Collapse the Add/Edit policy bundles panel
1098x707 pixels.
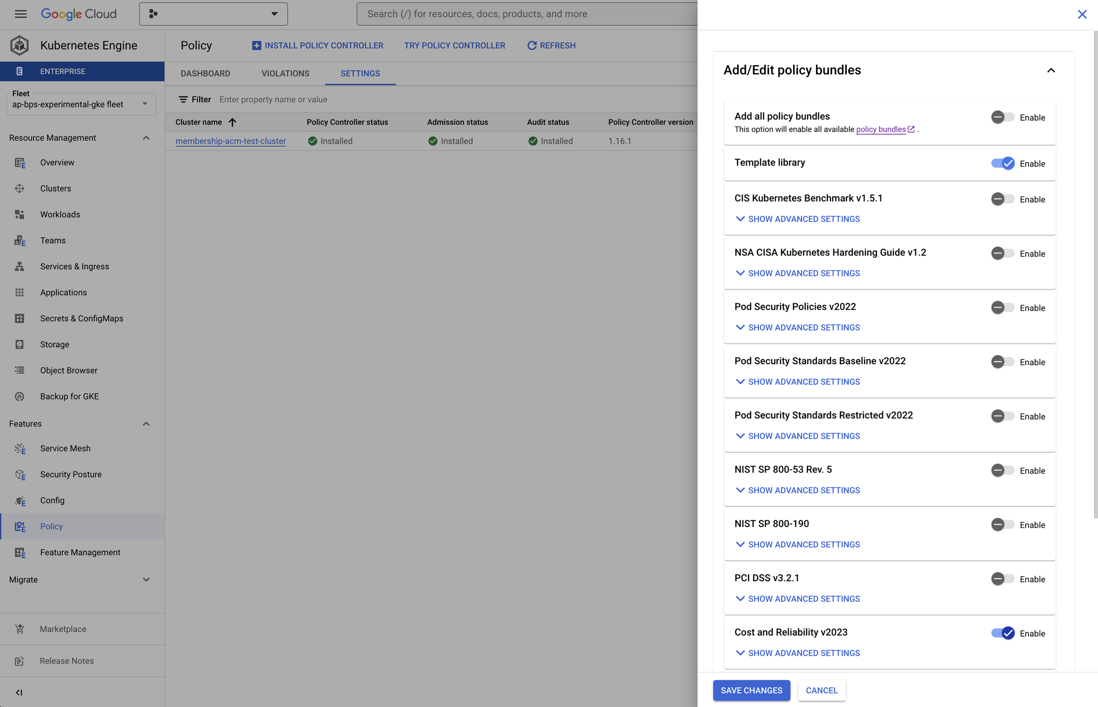[x=1051, y=70]
